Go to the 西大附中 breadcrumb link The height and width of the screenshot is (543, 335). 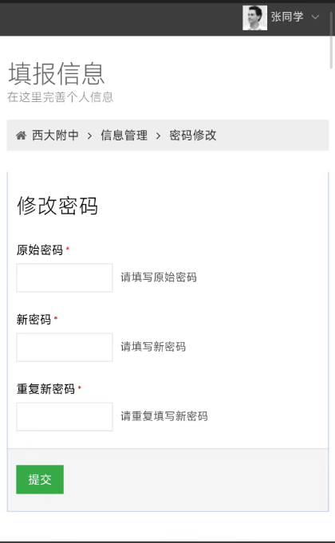pos(55,136)
